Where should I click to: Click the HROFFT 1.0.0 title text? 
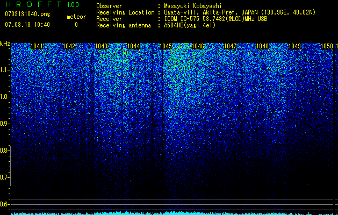click(x=42, y=4)
